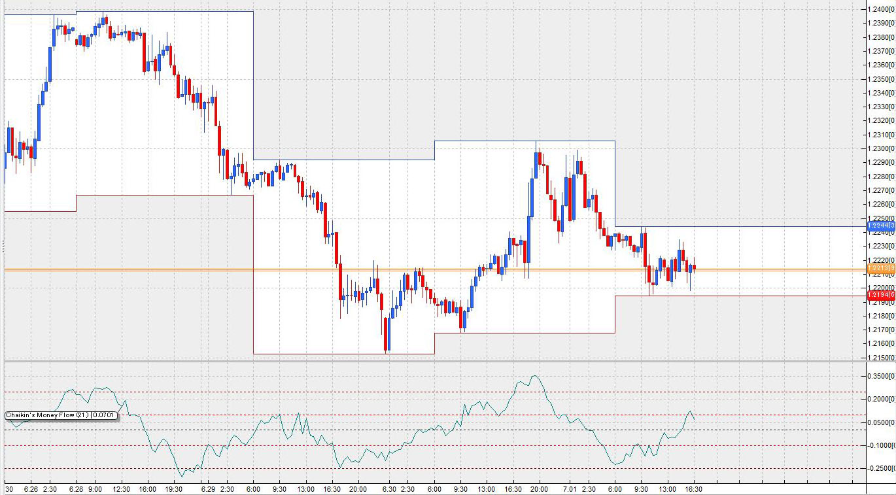
Task: Click the -0.1000 indicator scale label
Action: click(882, 445)
